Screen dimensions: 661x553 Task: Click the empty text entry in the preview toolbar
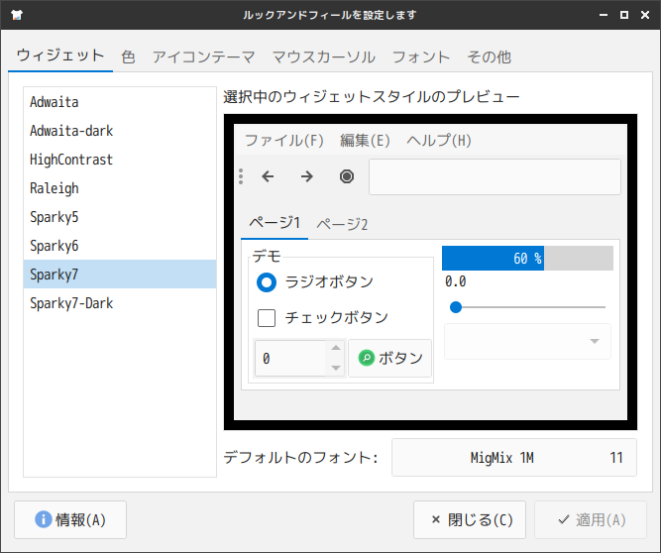tap(495, 176)
